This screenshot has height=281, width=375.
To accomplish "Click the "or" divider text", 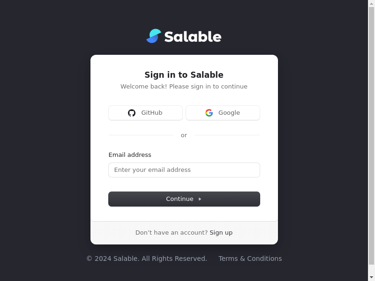I will point(184,135).
